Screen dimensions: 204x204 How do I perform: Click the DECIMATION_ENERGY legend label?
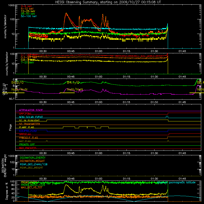pyautogui.click(x=33, y=158)
